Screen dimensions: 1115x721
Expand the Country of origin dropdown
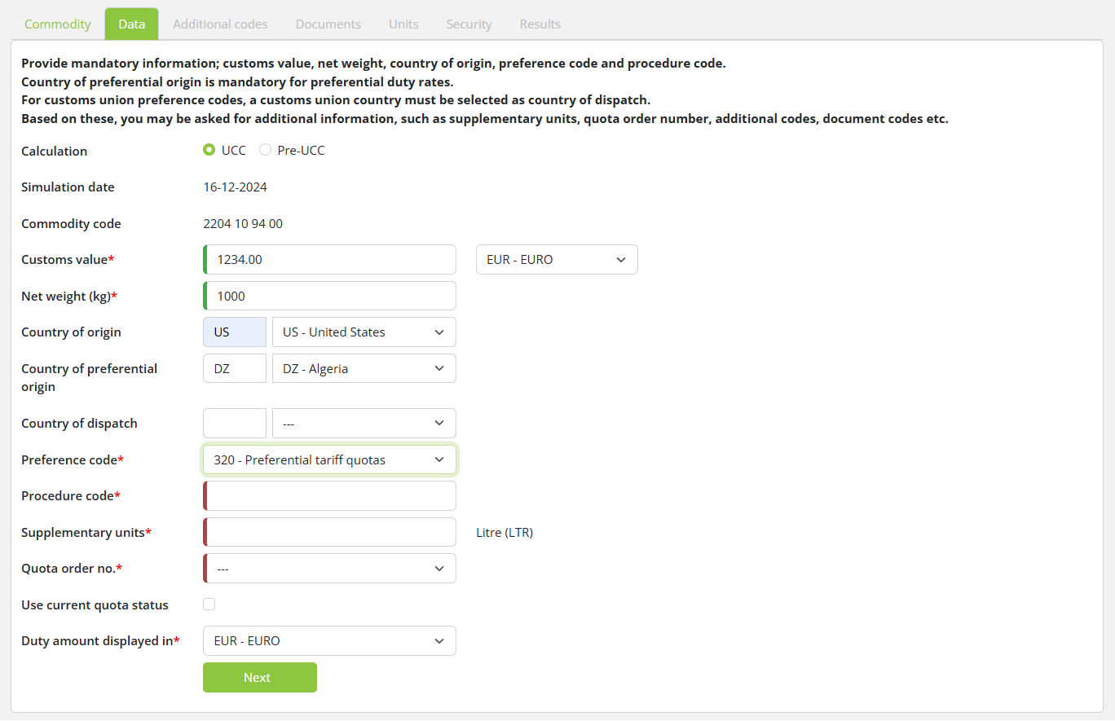tap(364, 332)
